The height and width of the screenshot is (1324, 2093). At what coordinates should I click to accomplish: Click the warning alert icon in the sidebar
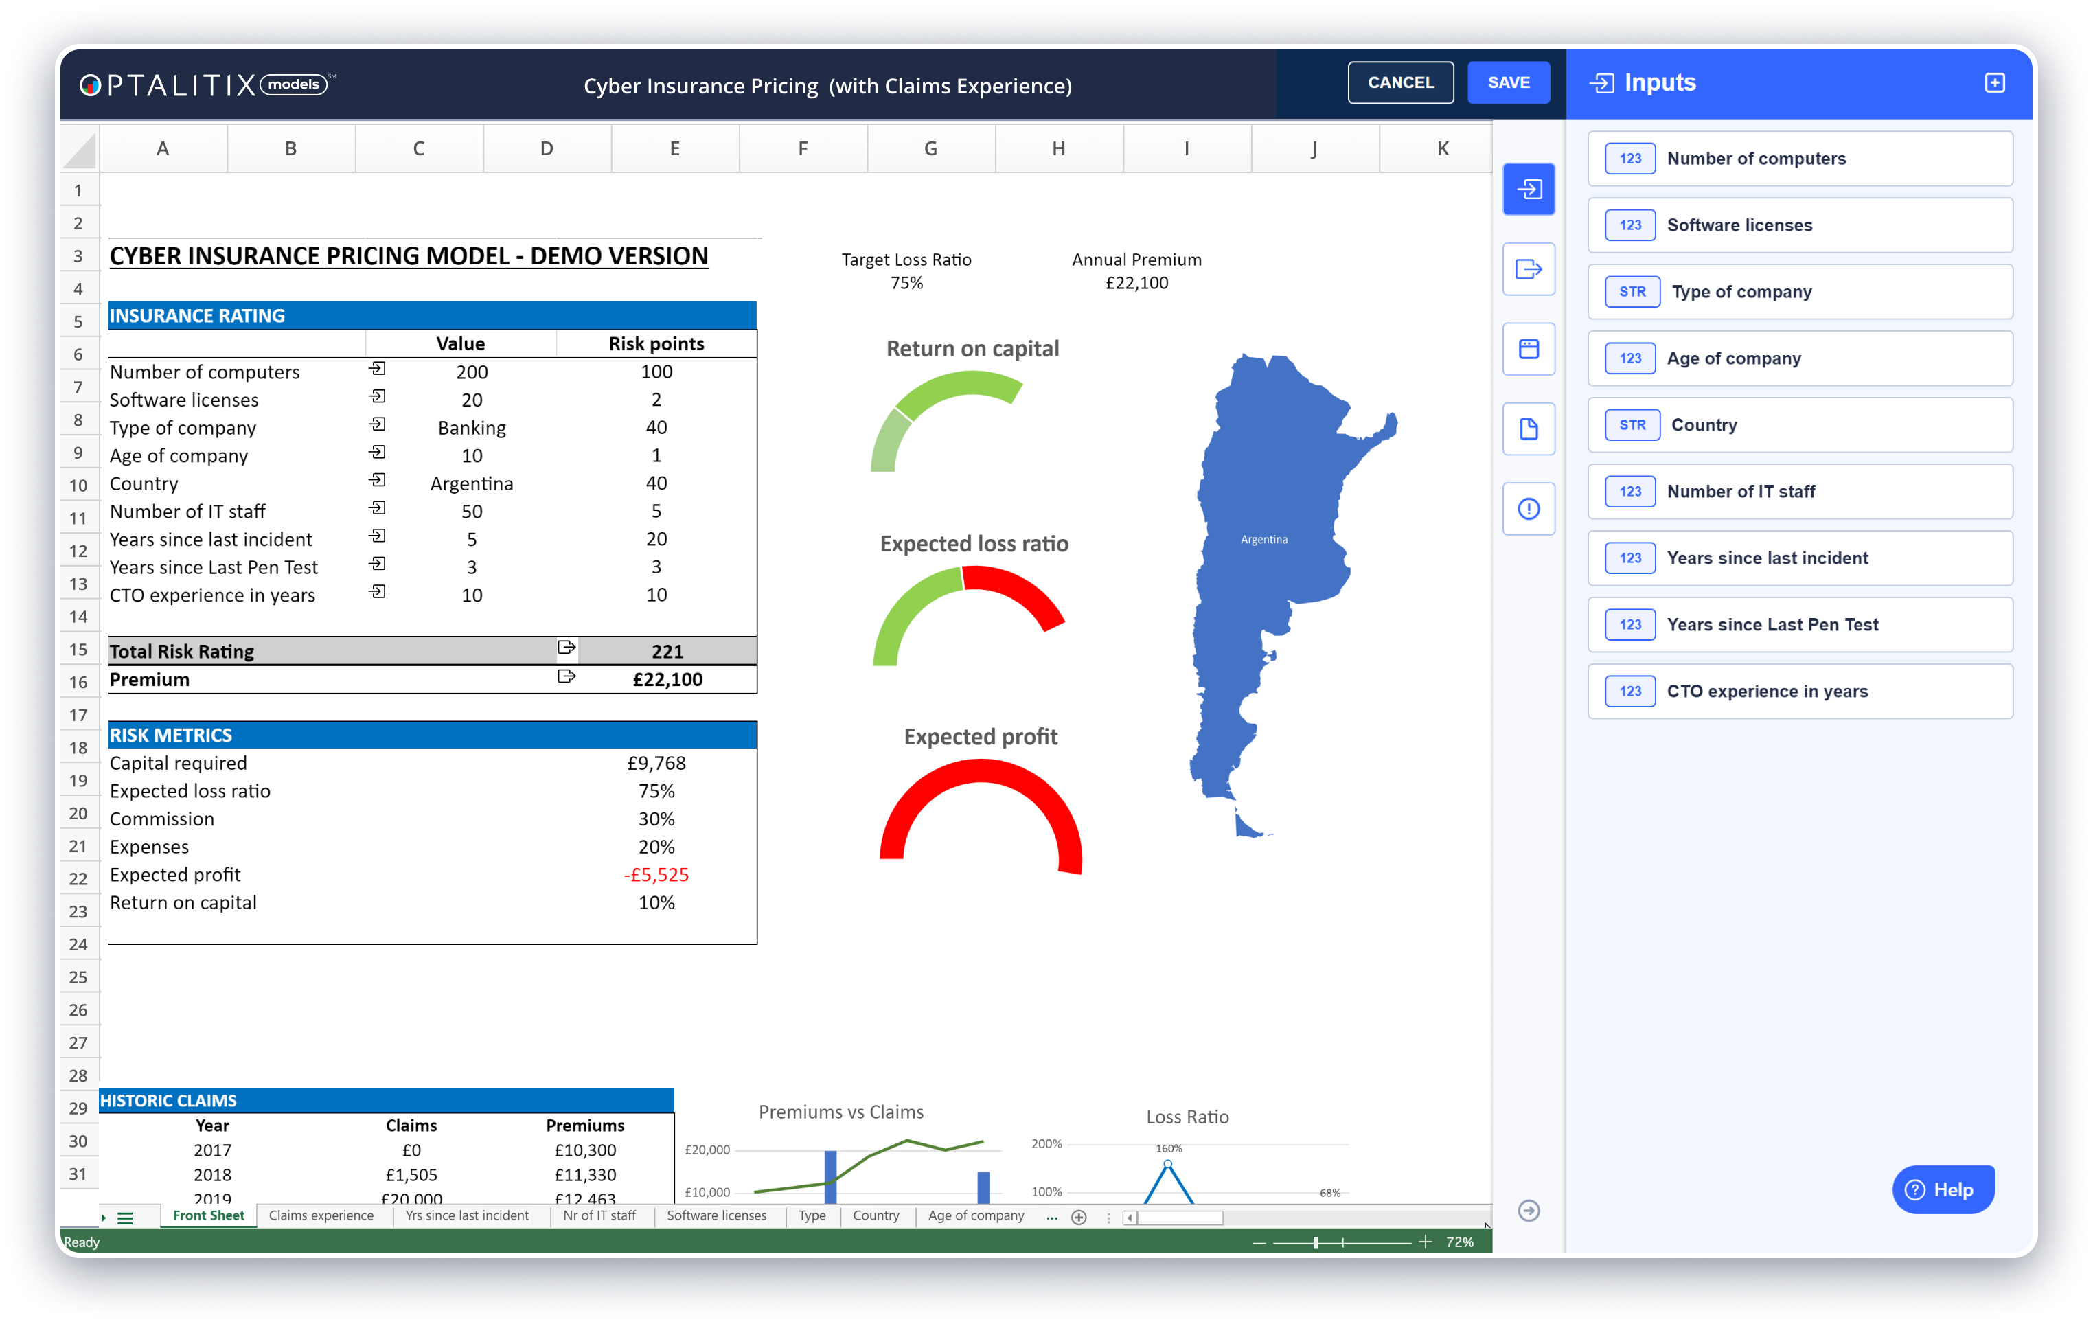point(1529,507)
